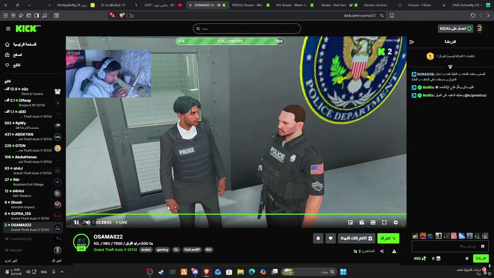Open OSAMAII22 channel avatar

[81, 242]
